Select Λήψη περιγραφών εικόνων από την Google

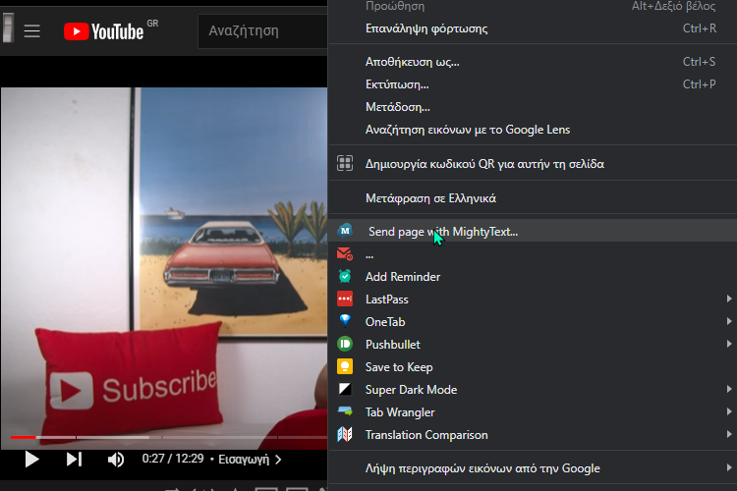pos(532,468)
